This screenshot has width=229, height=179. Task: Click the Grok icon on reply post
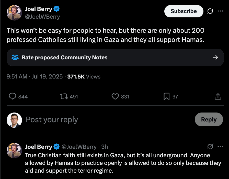[x=210, y=147]
